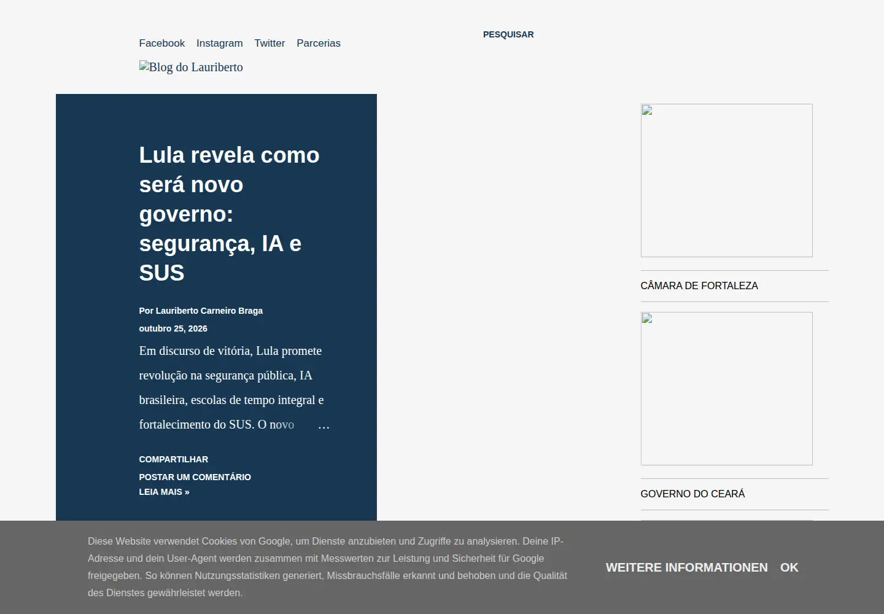The height and width of the screenshot is (614, 884).
Task: Accept cookies with the OK button
Action: coord(789,567)
